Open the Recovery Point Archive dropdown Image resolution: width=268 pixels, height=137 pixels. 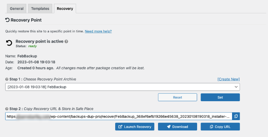click(x=122, y=87)
